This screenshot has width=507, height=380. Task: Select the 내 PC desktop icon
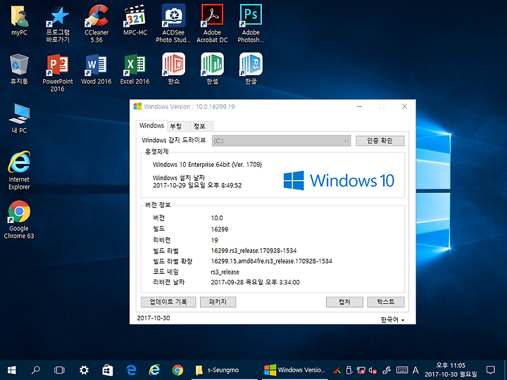(20, 118)
